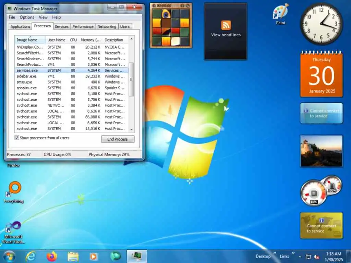
Task: Click the taskbar clock showing 1:18 AM
Action: (x=334, y=256)
